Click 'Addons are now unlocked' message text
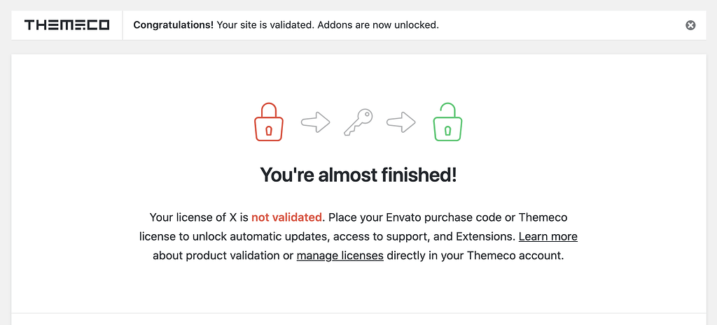Screen dimensions: 717x325 pyautogui.click(x=377, y=25)
